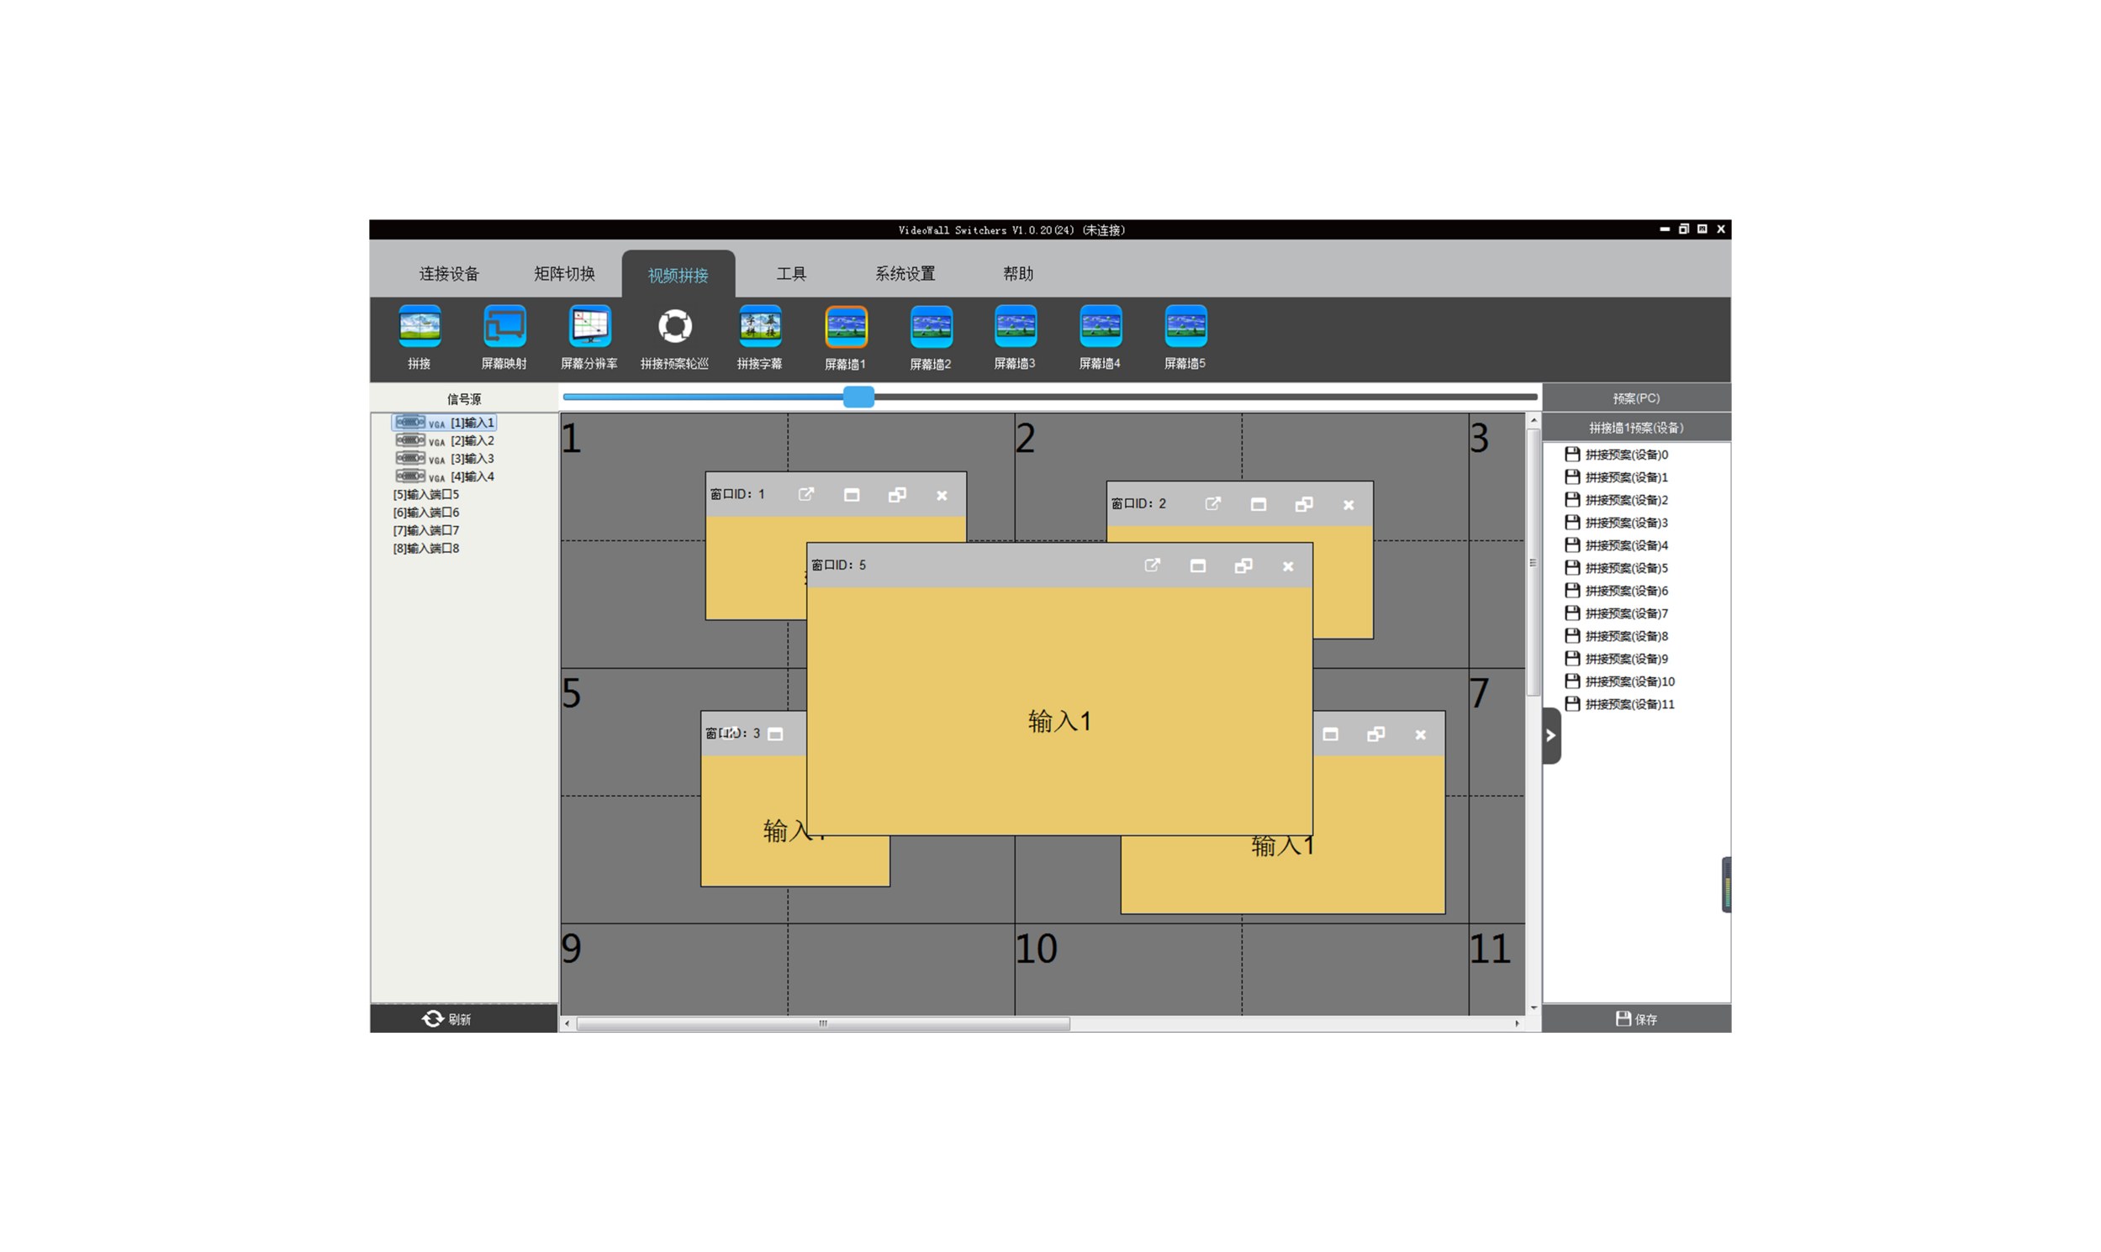Viewport: 2101px width, 1252px height.
Task: Close window ID 5
Action: pyautogui.click(x=1288, y=566)
